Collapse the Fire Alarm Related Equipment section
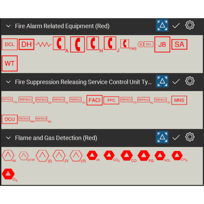 click(8, 26)
